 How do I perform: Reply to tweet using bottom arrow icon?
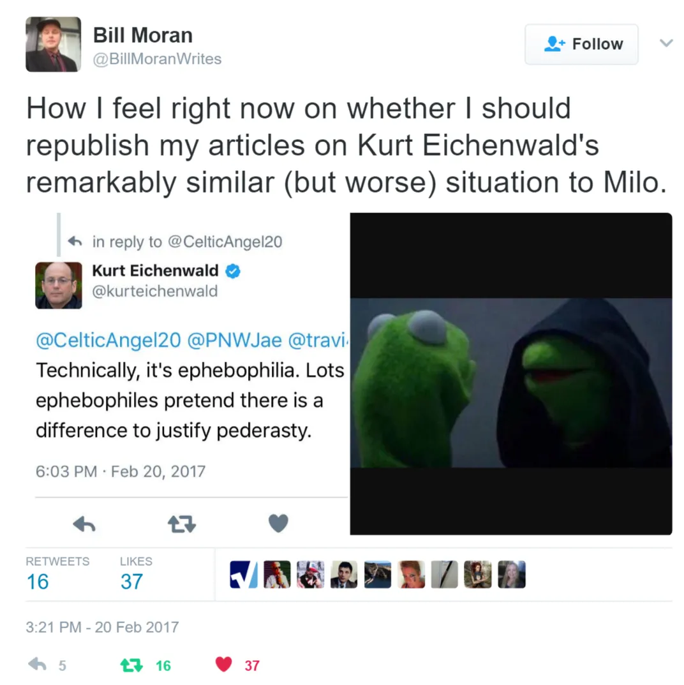pos(38,665)
